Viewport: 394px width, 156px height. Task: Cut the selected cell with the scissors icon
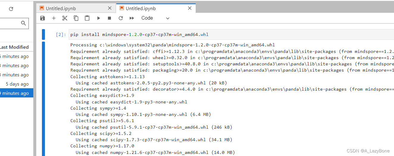tap(65, 18)
